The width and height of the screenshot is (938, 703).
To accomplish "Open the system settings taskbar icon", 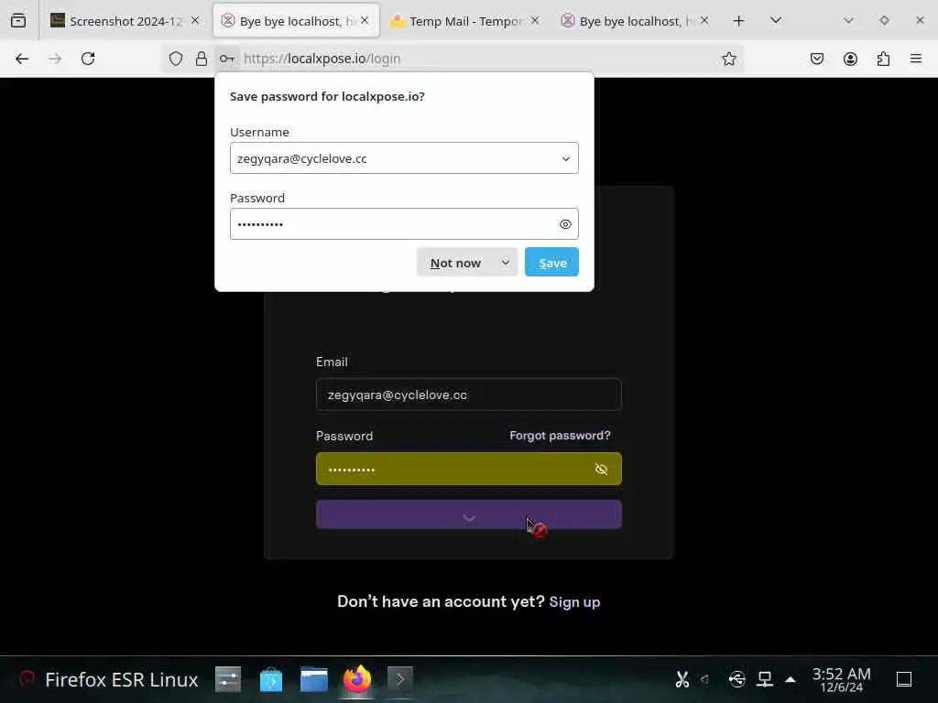I will tap(228, 680).
